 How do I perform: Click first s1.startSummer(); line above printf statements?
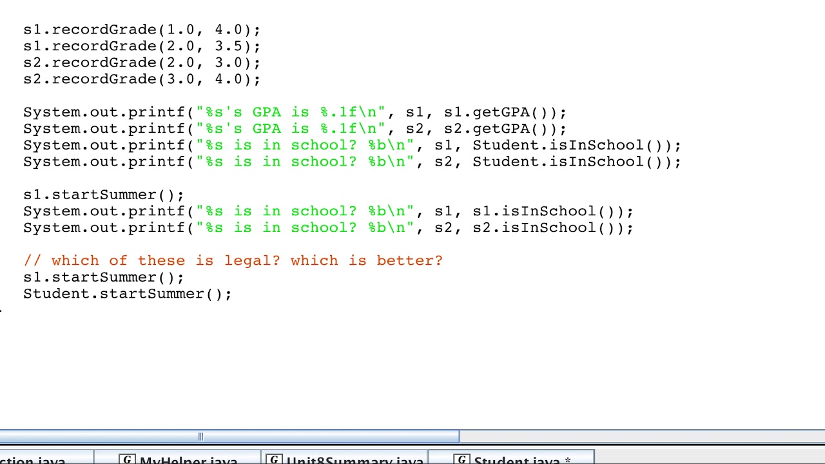tap(104, 195)
